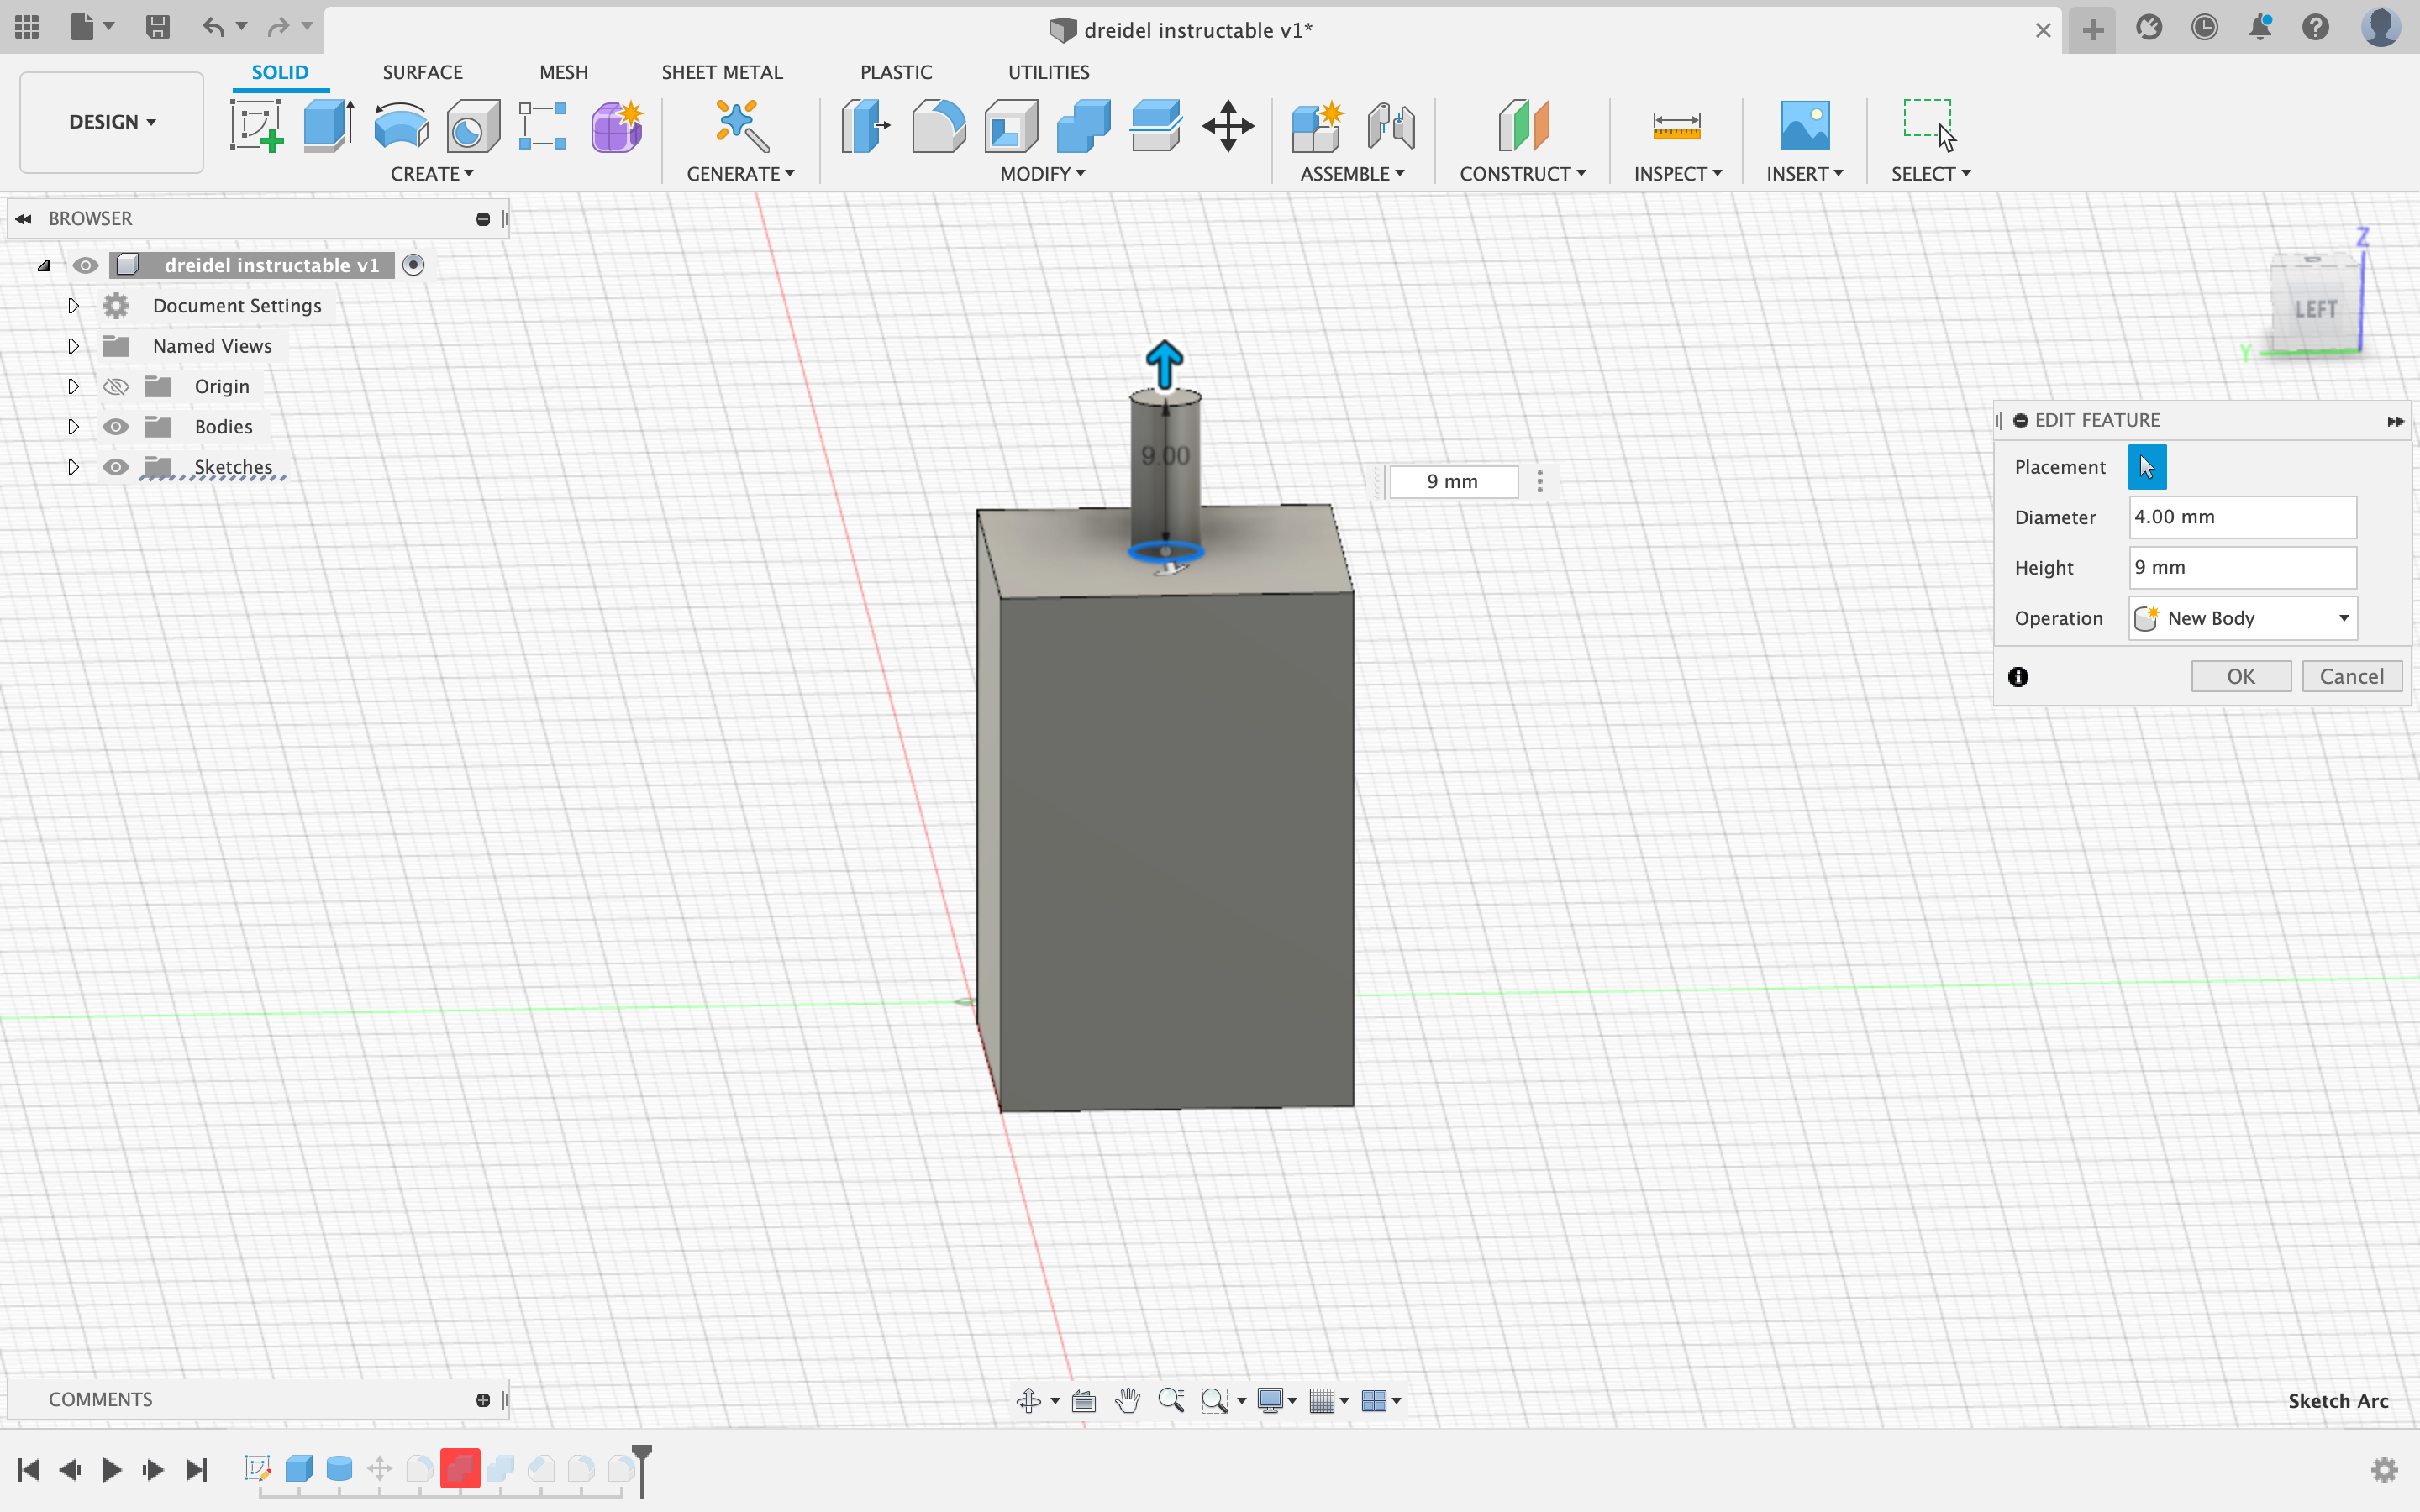This screenshot has height=1512, width=2420.
Task: Expand the Document Settings tree item
Action: coord(72,306)
